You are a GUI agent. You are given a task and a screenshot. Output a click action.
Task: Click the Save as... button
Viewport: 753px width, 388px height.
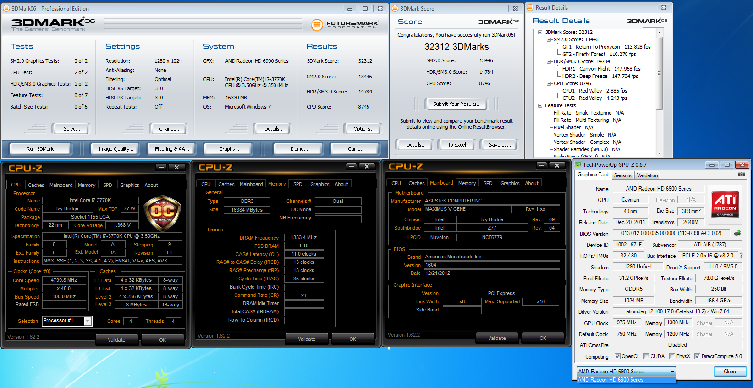click(x=500, y=145)
